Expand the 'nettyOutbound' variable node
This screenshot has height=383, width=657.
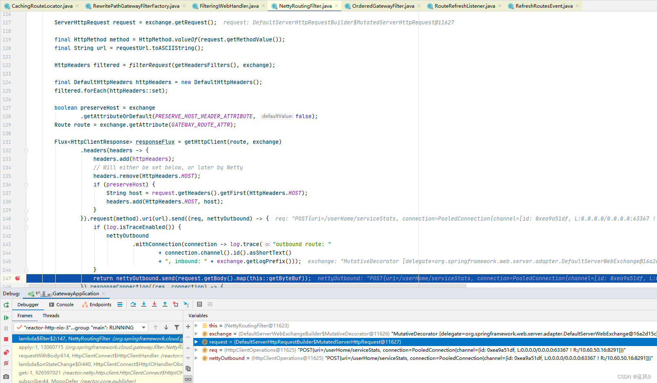196,358
